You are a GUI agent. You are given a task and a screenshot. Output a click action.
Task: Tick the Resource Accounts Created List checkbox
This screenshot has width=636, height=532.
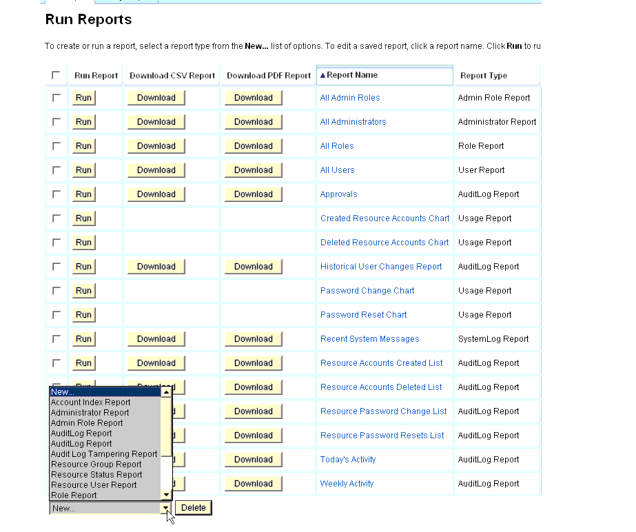pyautogui.click(x=57, y=362)
